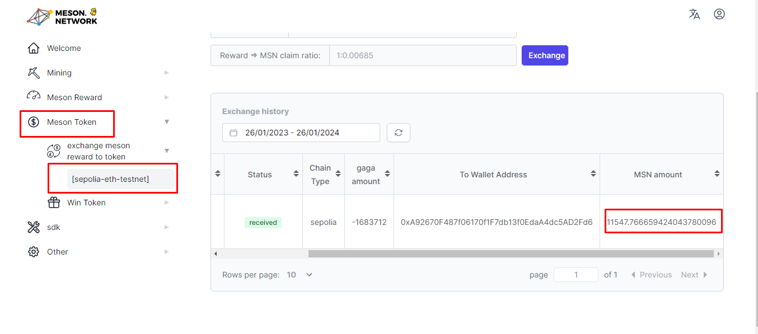The width and height of the screenshot is (758, 334).
Task: Expand the Meson Reward submenu arrow
Action: point(166,97)
